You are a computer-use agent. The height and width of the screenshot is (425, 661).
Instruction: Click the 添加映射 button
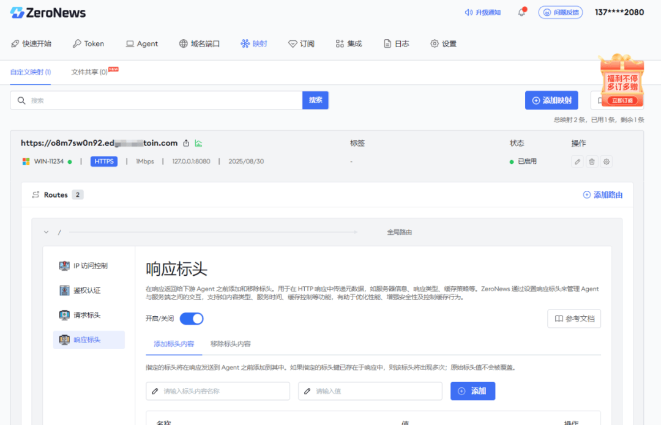pos(551,100)
